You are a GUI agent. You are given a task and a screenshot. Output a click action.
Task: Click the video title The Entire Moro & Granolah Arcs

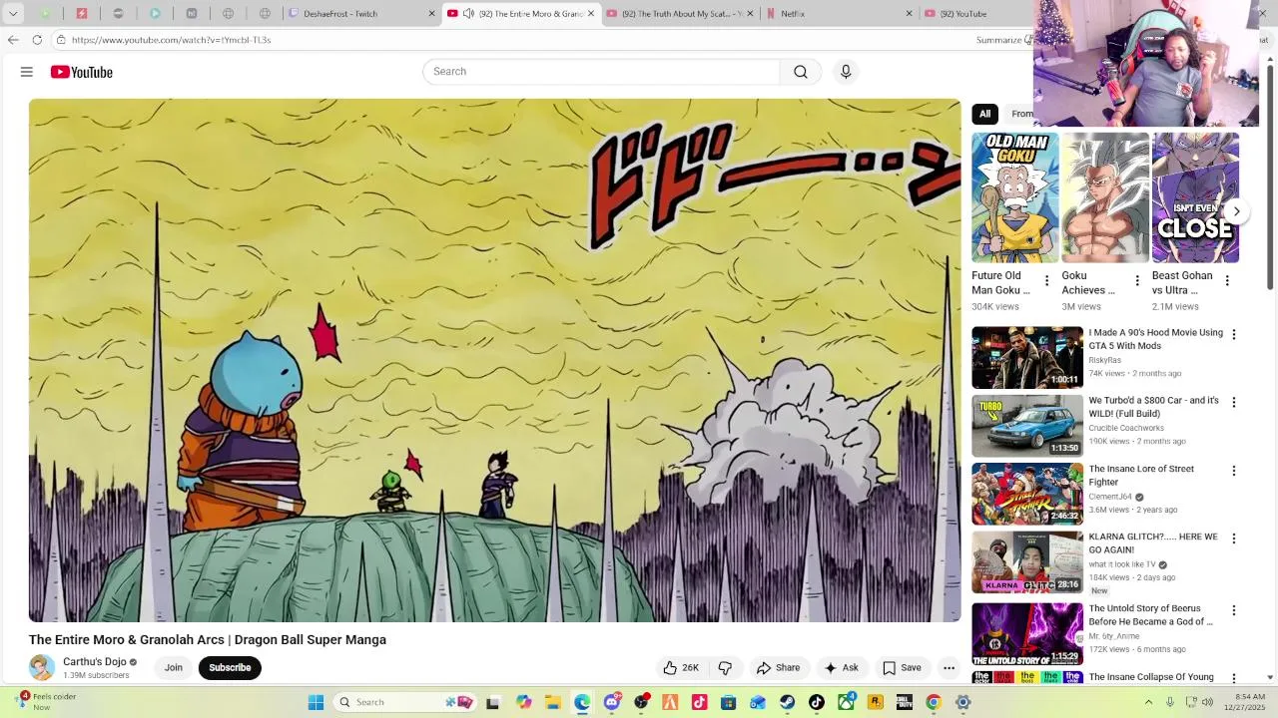coord(208,640)
